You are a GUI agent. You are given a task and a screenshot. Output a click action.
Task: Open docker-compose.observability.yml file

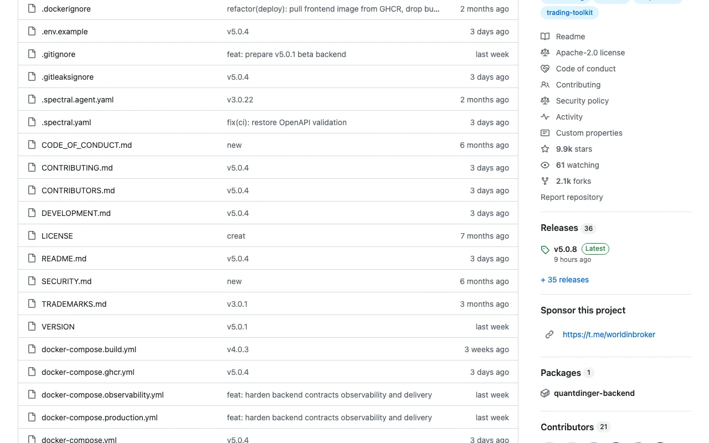tap(102, 395)
